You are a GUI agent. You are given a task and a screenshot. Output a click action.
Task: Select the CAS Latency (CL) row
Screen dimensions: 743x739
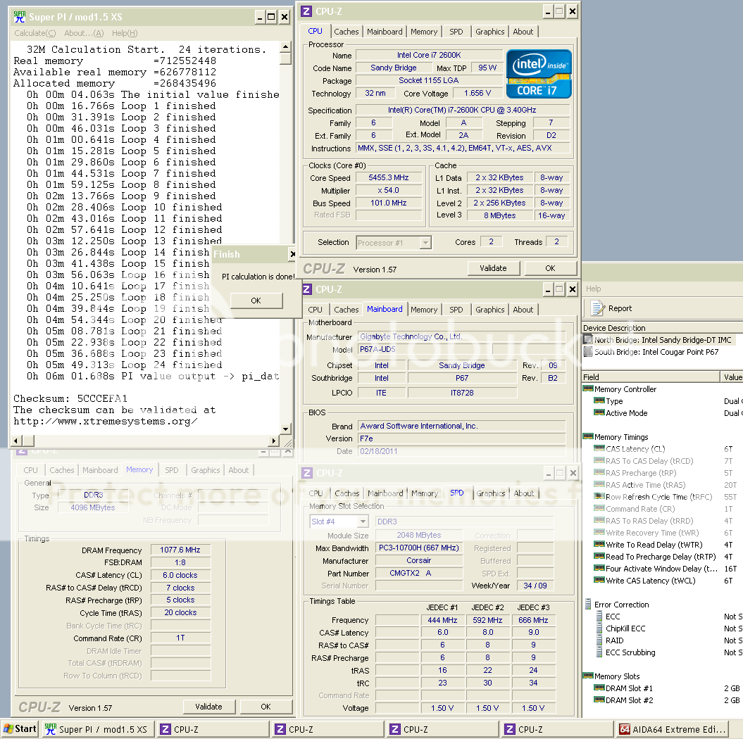point(635,449)
